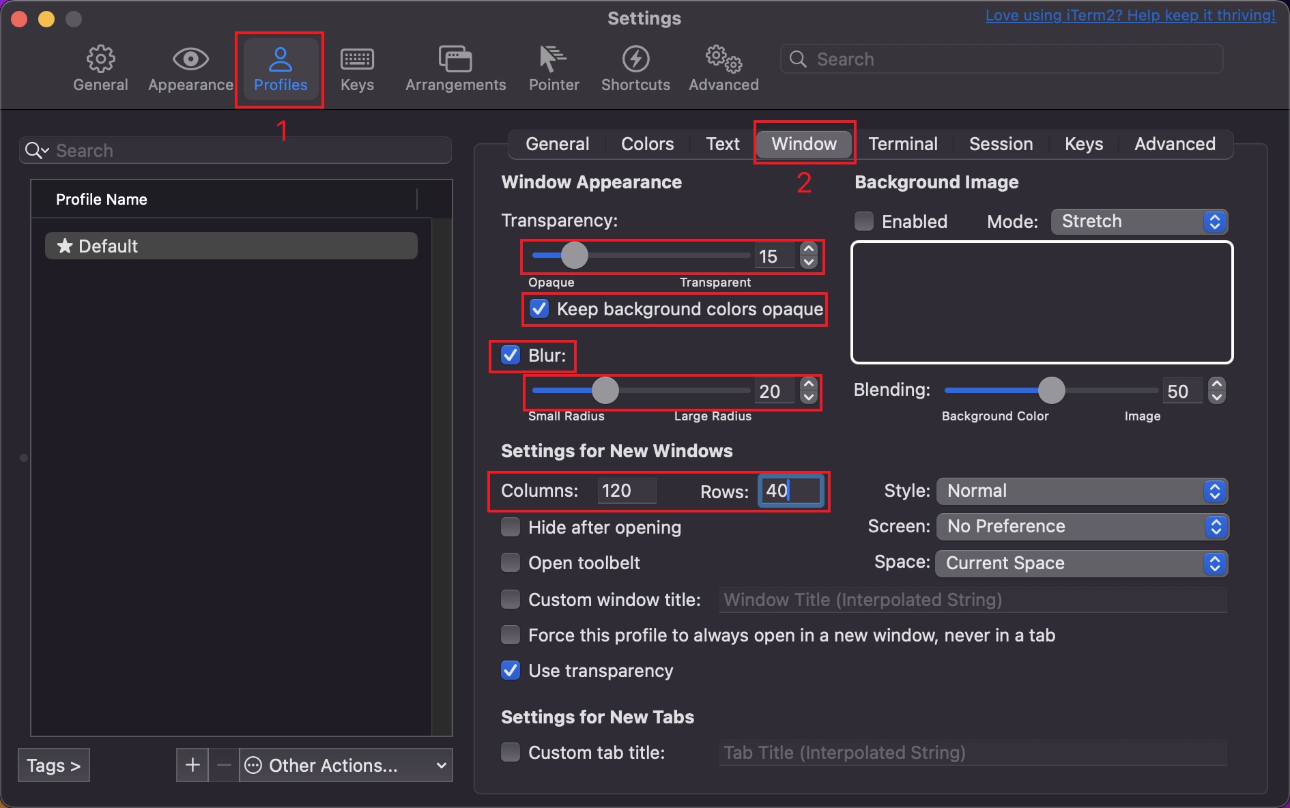Image resolution: width=1290 pixels, height=808 pixels.
Task: Toggle Keep background colors opaque
Action: point(539,309)
